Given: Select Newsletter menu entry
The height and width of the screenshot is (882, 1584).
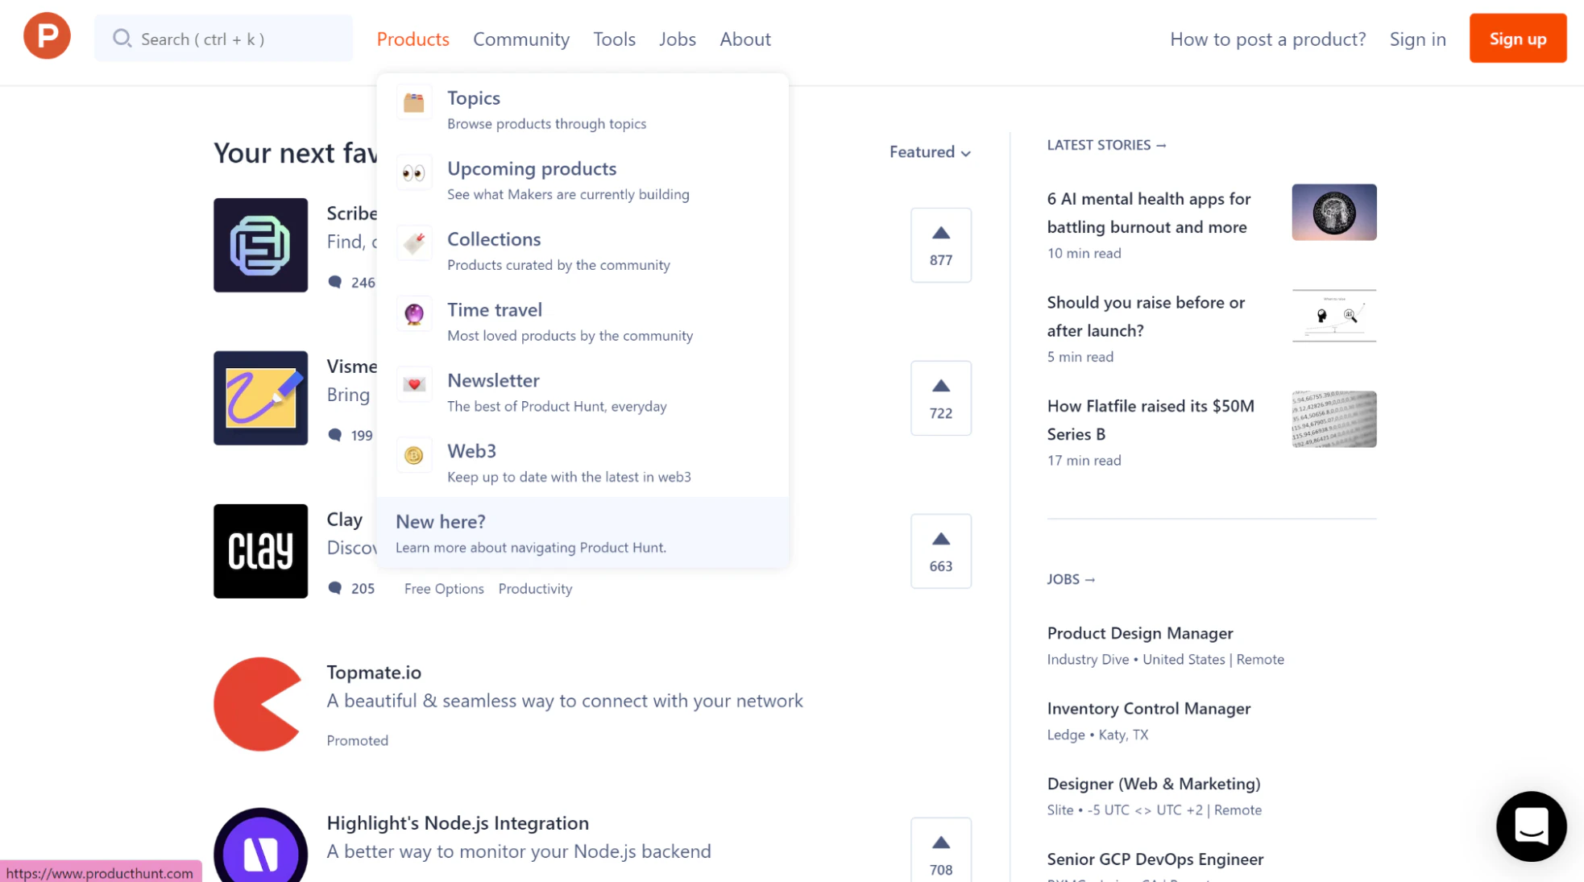Looking at the screenshot, I should tap(583, 392).
